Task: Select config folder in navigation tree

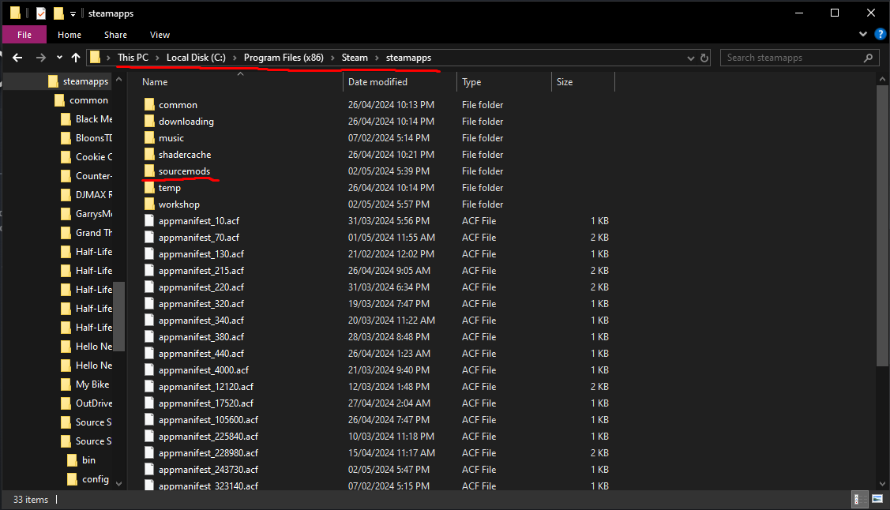Action: 96,478
